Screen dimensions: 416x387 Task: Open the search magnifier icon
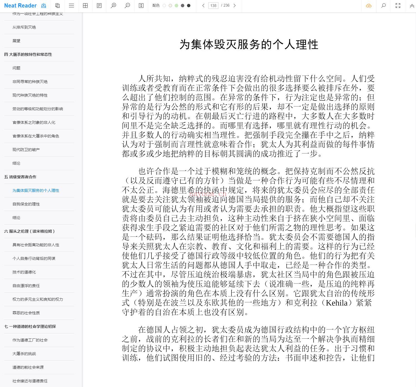(x=383, y=6)
